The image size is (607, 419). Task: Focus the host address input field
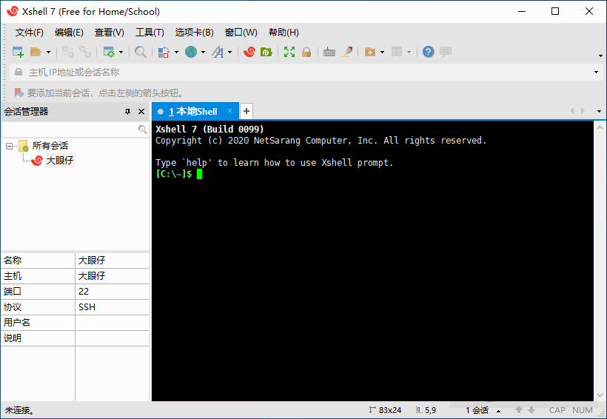coord(306,72)
